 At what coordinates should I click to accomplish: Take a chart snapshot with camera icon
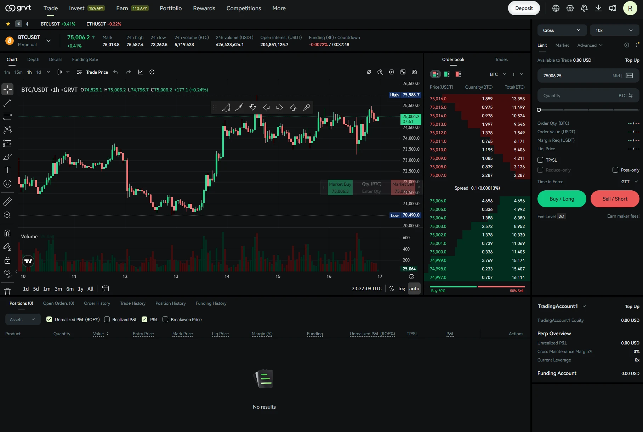tap(414, 72)
